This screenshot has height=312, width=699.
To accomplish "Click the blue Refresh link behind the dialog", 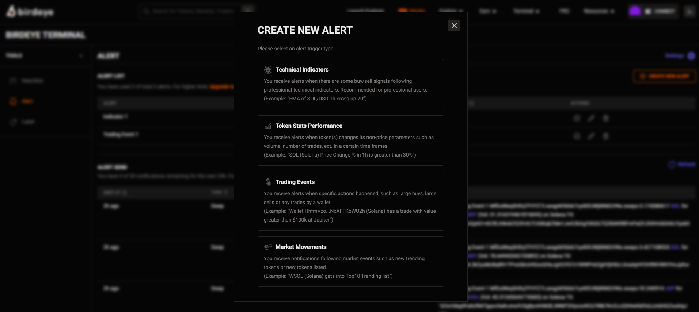I will pos(682,164).
